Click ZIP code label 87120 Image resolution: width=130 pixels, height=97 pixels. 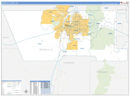pos(52,21)
